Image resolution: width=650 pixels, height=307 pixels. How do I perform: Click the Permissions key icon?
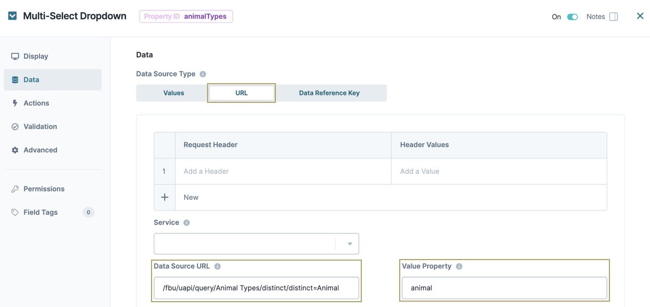(x=15, y=189)
